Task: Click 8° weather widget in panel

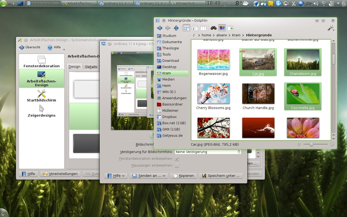Action: 242,4
